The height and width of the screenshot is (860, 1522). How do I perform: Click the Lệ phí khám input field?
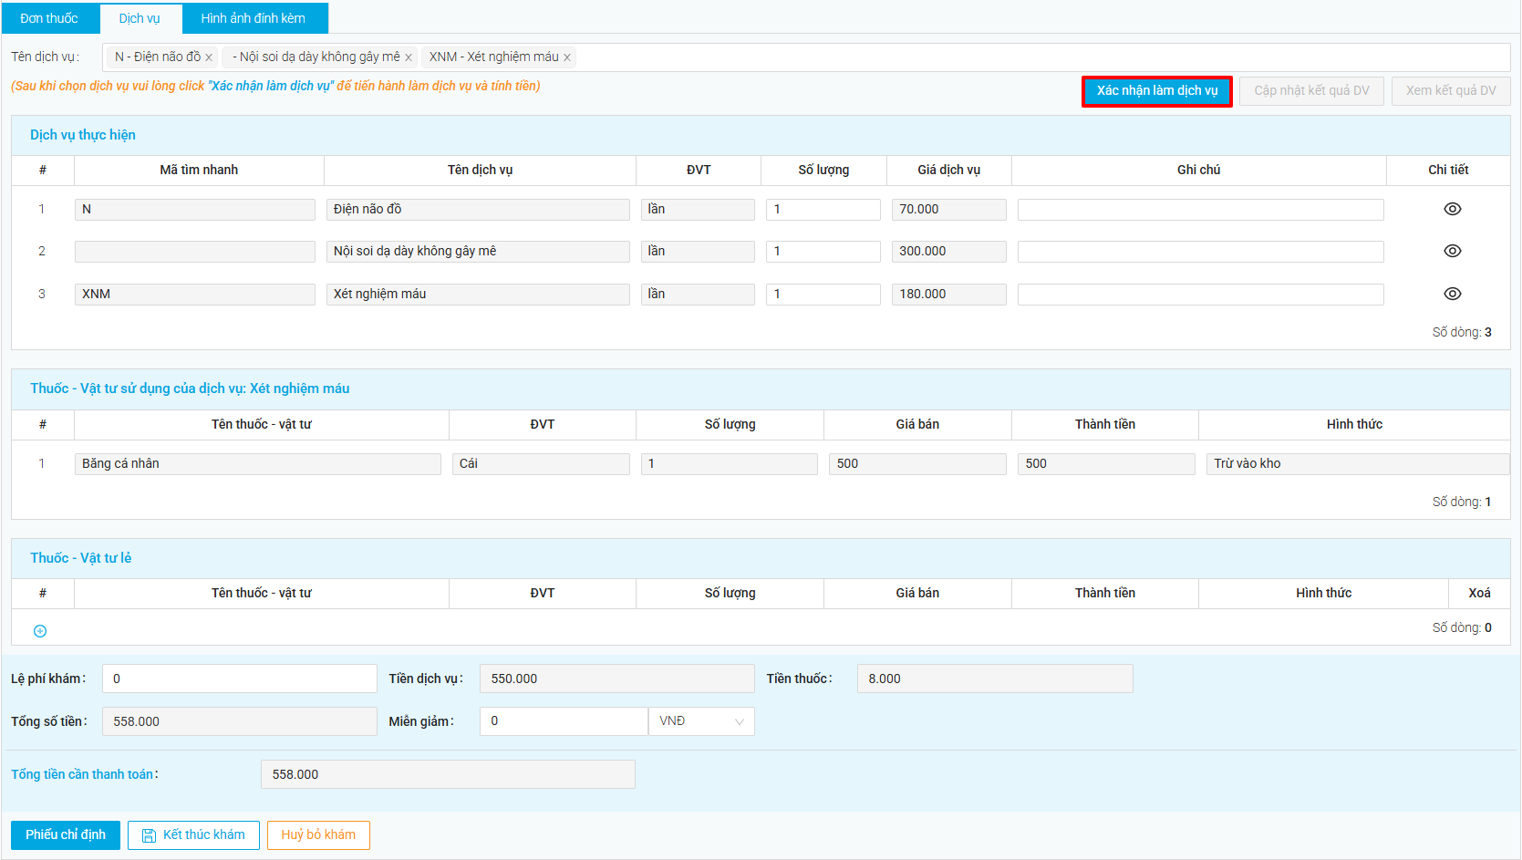[x=240, y=679]
